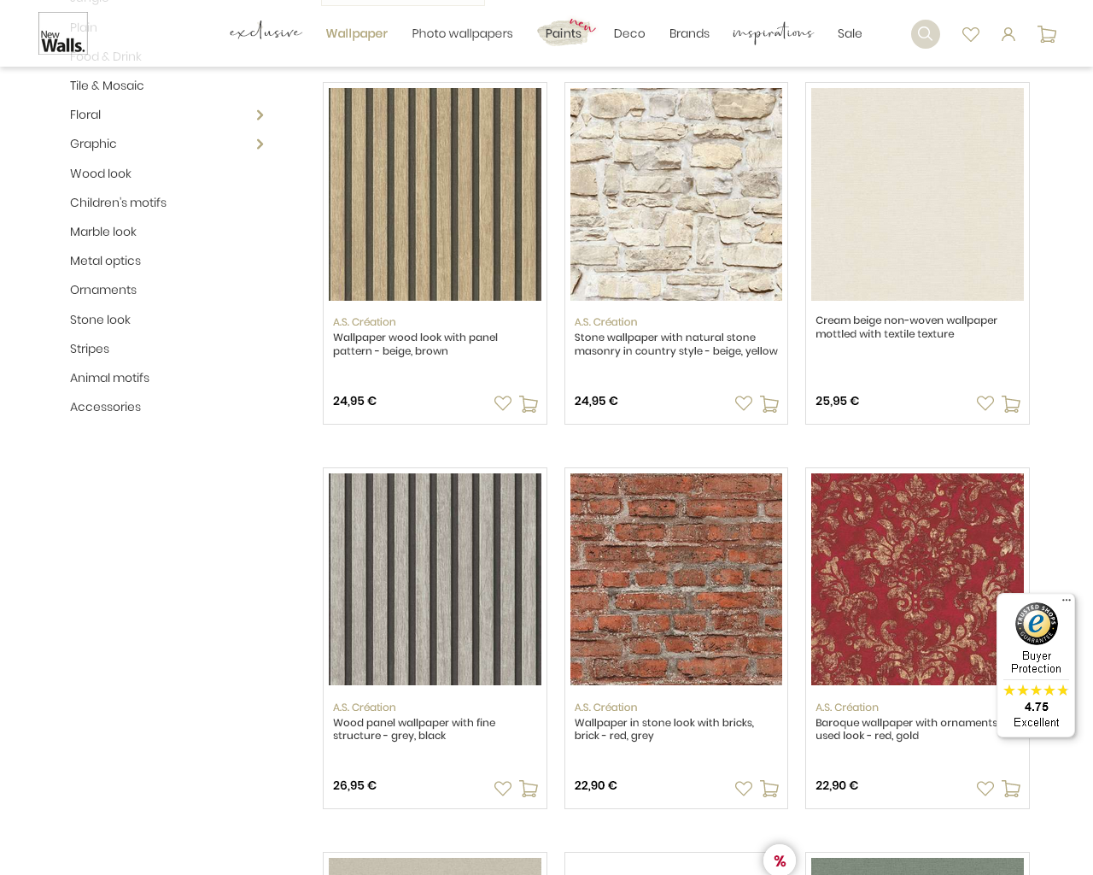
Task: Open cream beige textile wallpaper image
Action: click(x=917, y=194)
